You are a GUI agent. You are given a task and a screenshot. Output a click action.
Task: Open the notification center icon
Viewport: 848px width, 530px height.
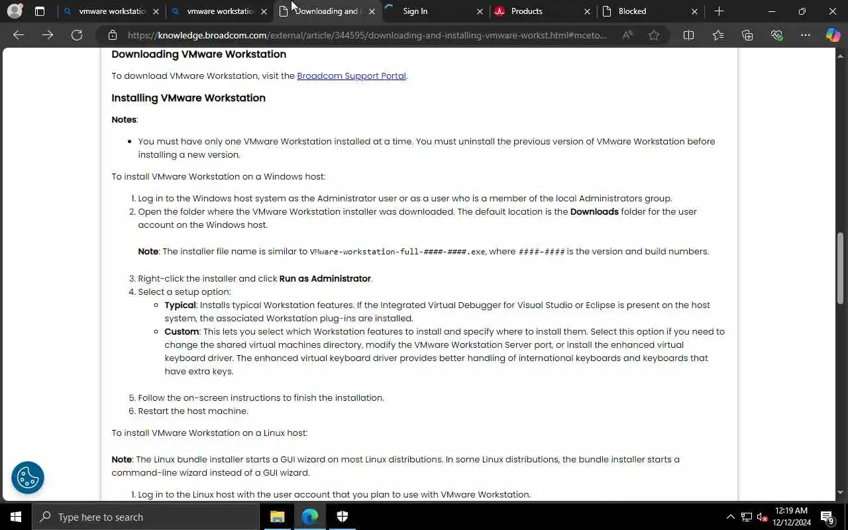pyautogui.click(x=827, y=517)
